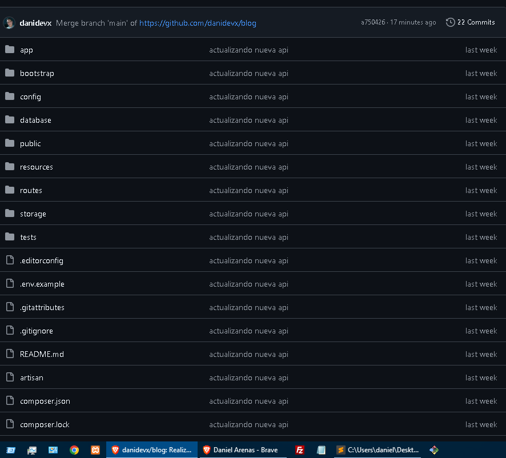Open the resources folder name
This screenshot has width=506, height=458.
point(37,167)
